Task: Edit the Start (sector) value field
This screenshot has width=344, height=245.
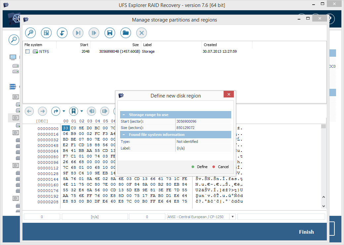Action: coord(203,121)
